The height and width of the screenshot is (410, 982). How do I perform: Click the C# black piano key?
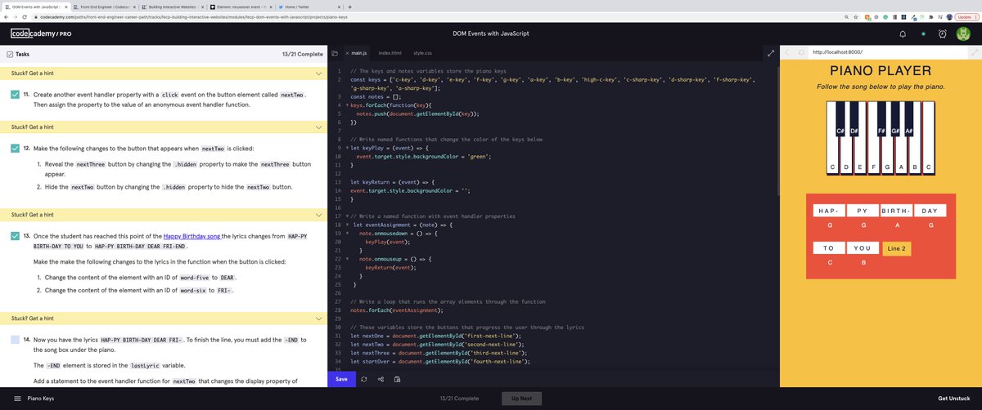(x=840, y=119)
